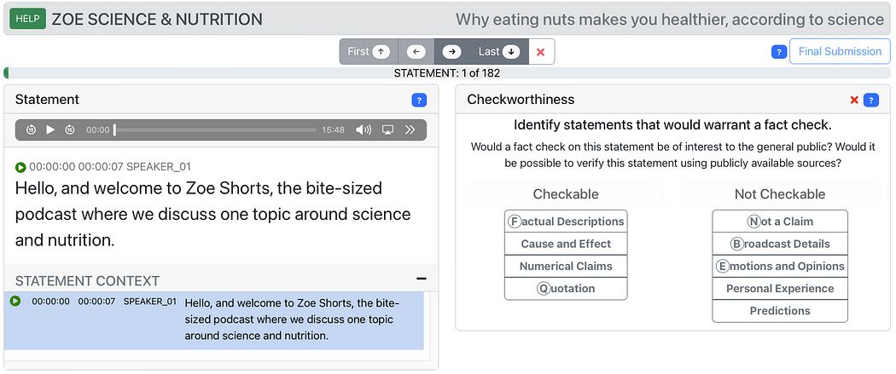The height and width of the screenshot is (374, 896).
Task: Click the double-chevron playback speed icon
Action: [410, 130]
